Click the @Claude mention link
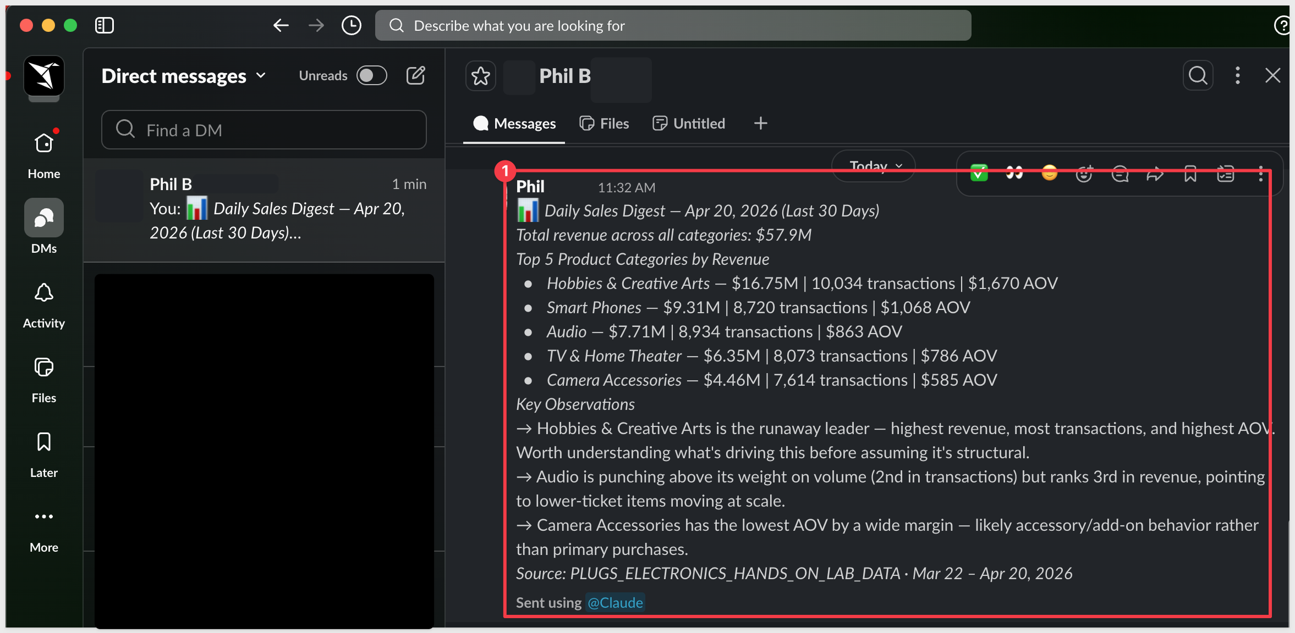1295x633 pixels. point(614,603)
